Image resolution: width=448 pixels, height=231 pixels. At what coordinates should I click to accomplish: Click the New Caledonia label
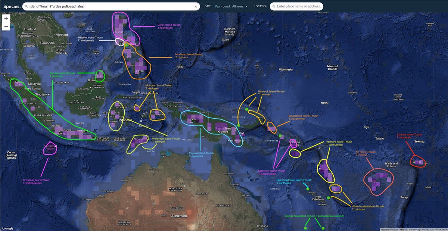318,198
